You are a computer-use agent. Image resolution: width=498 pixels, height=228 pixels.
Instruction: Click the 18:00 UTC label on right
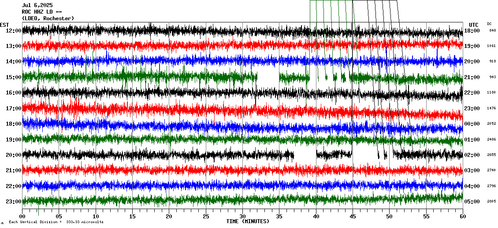[x=472, y=31]
